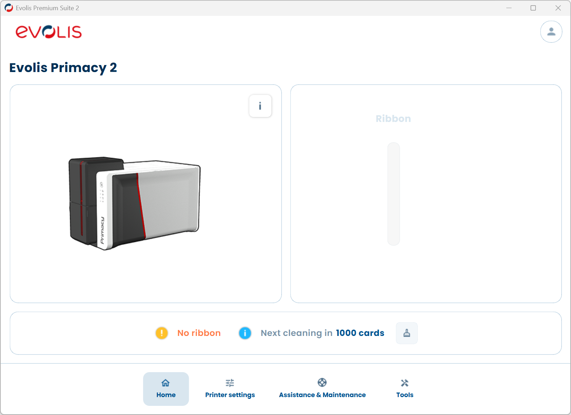Switch to the Printer settings tab
Viewport: 571px width, 415px height.
tap(230, 389)
